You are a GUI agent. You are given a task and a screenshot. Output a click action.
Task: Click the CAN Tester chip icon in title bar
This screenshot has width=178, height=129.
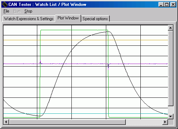tap(5, 5)
